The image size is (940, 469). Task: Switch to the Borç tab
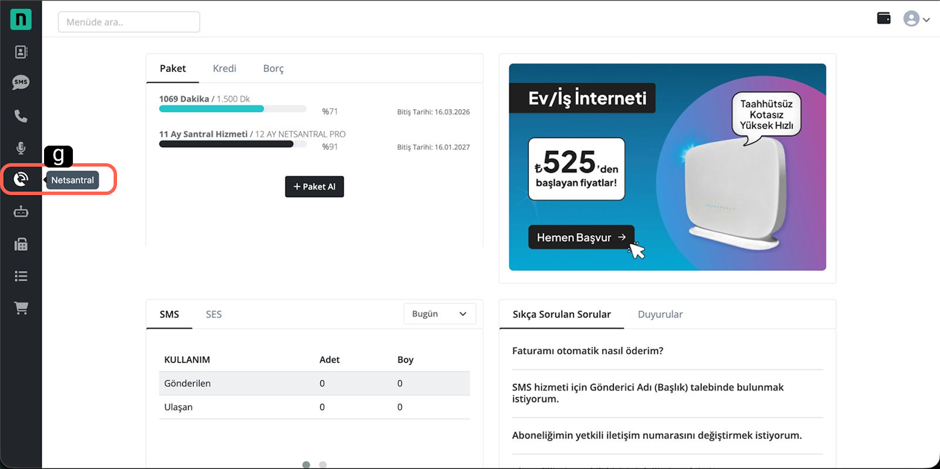(273, 68)
